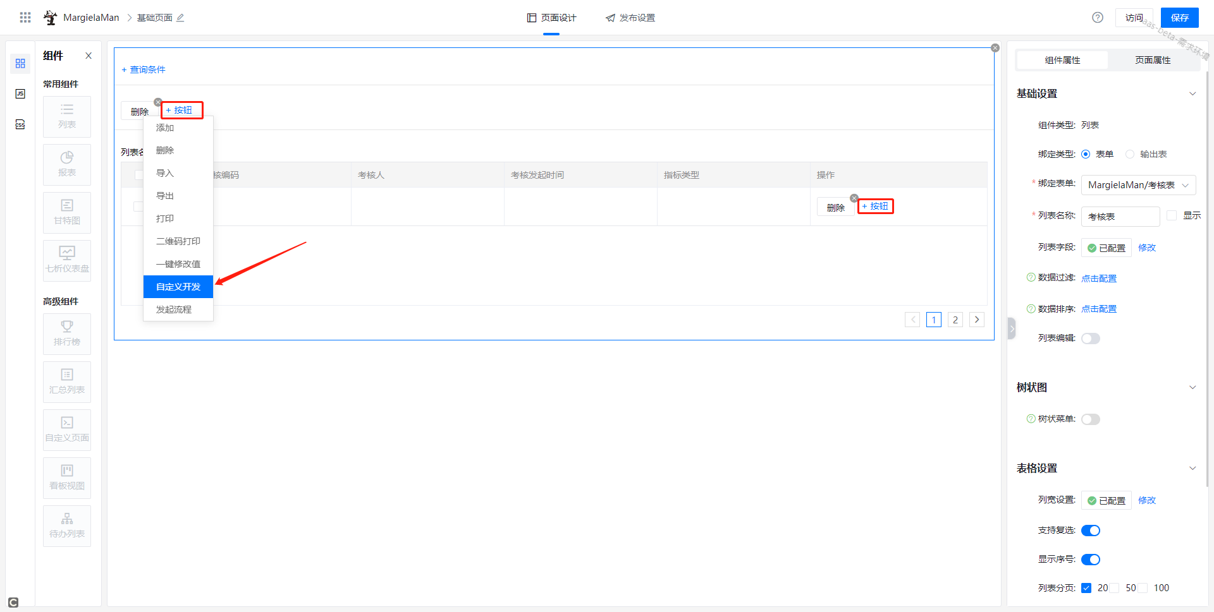Collapse the 基础设置 section
Screen dimensions: 1214x612
pyautogui.click(x=1193, y=93)
